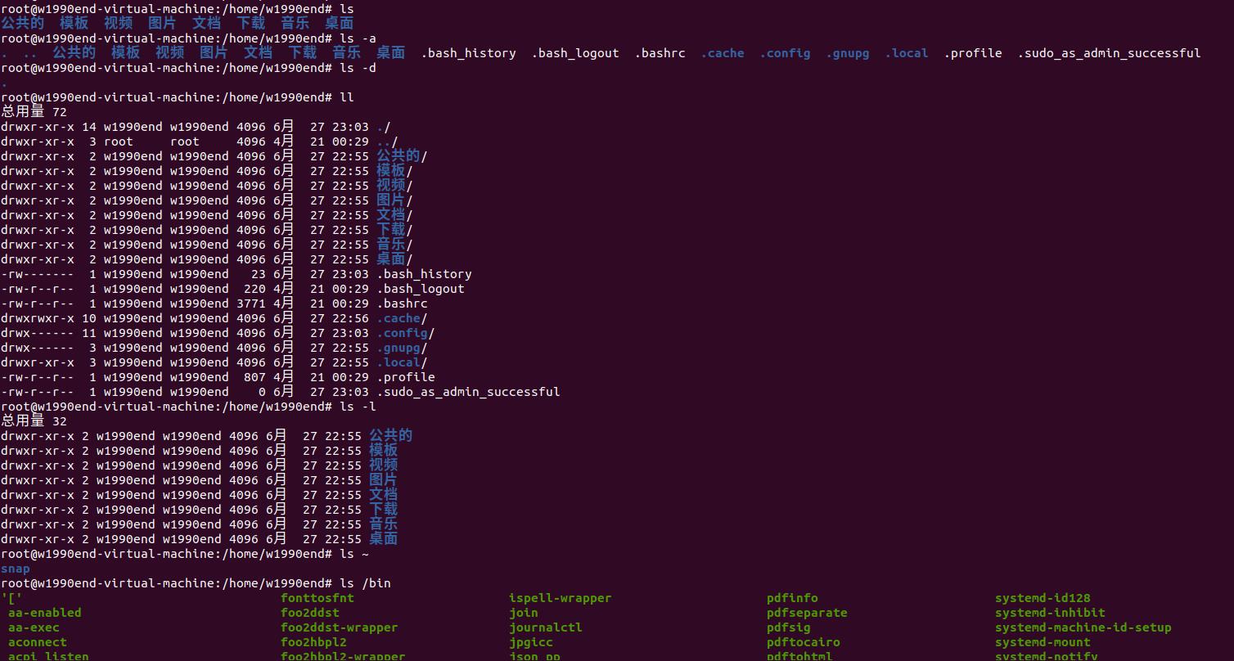This screenshot has width=1234, height=661.
Task: Click .gnupg in the 'ls -a' output row
Action: point(848,53)
